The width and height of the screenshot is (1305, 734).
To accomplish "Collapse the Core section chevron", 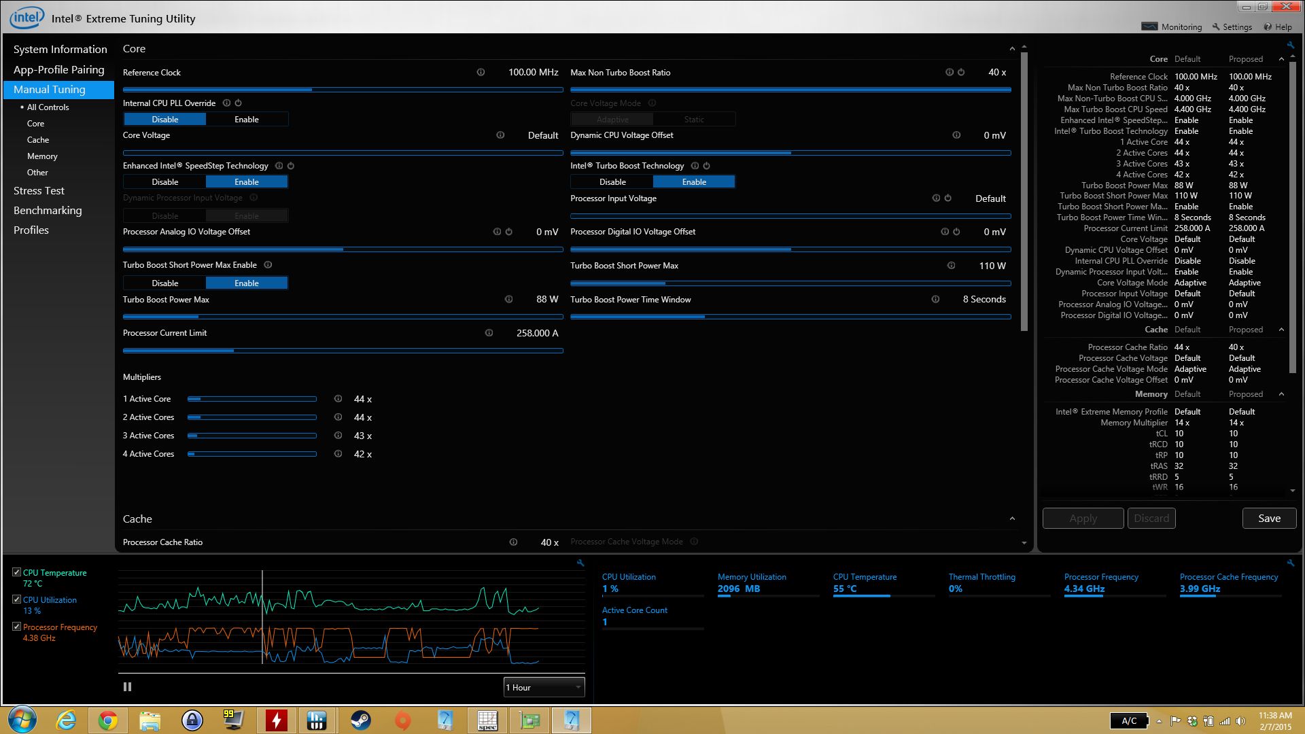I will (x=1012, y=49).
